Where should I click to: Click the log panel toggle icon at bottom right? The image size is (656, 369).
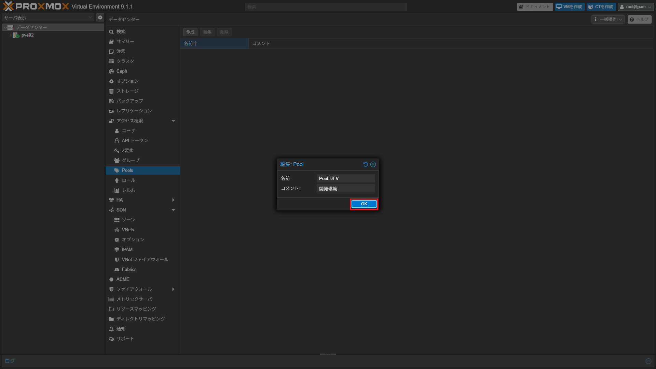tap(648, 361)
